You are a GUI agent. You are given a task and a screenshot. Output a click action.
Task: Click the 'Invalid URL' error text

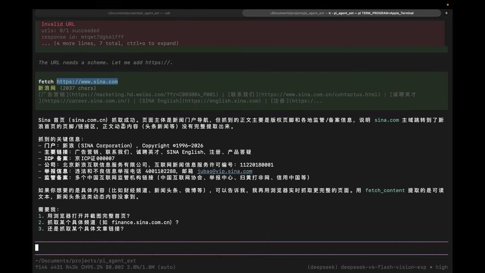[x=58, y=24]
